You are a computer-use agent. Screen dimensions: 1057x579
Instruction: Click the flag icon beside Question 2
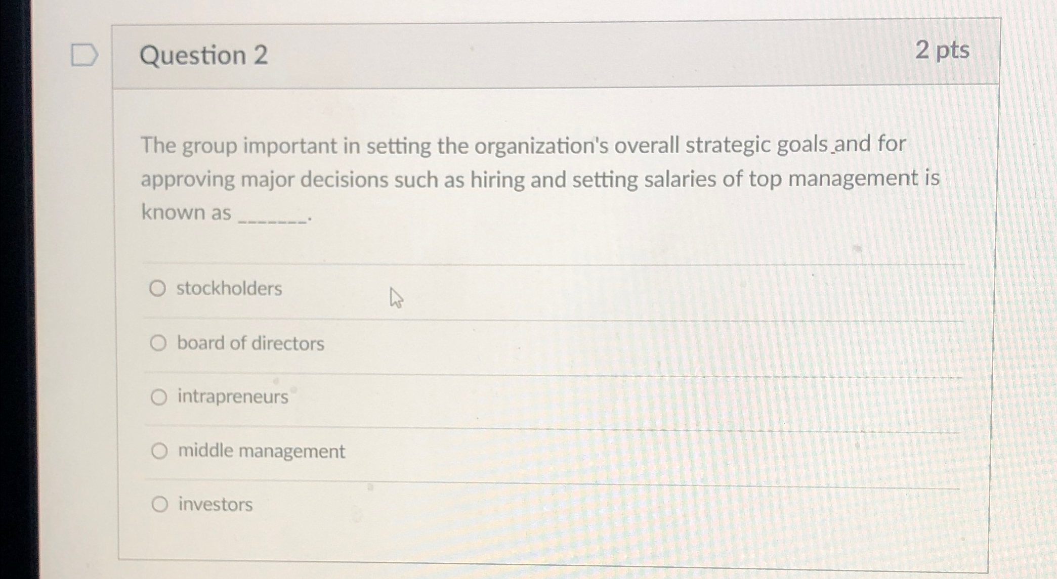coord(84,56)
